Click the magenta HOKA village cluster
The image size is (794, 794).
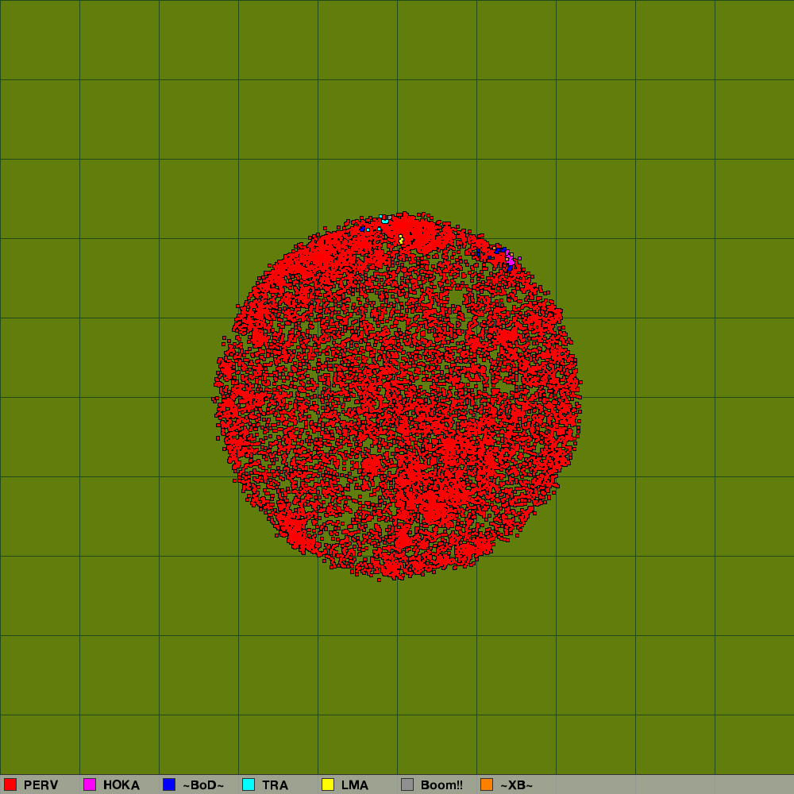tap(511, 261)
